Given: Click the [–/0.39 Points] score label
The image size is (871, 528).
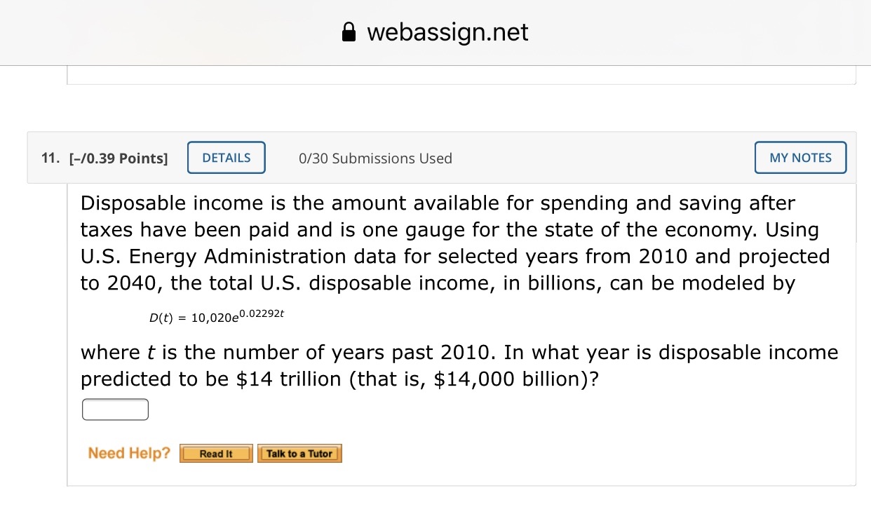Looking at the screenshot, I should 119,158.
